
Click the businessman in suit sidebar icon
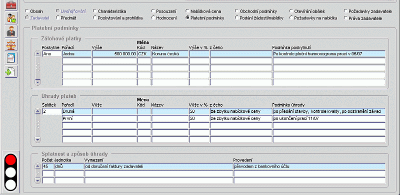point(11,31)
